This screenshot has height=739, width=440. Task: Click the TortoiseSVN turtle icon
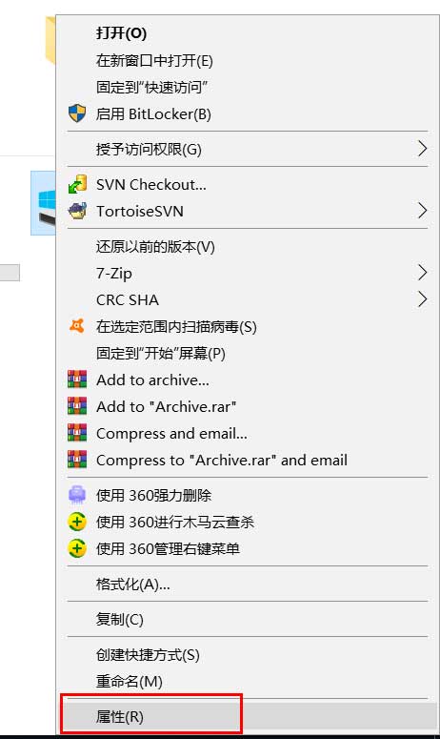[77, 211]
